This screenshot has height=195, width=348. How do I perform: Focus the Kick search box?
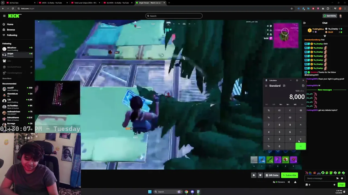click(x=174, y=16)
